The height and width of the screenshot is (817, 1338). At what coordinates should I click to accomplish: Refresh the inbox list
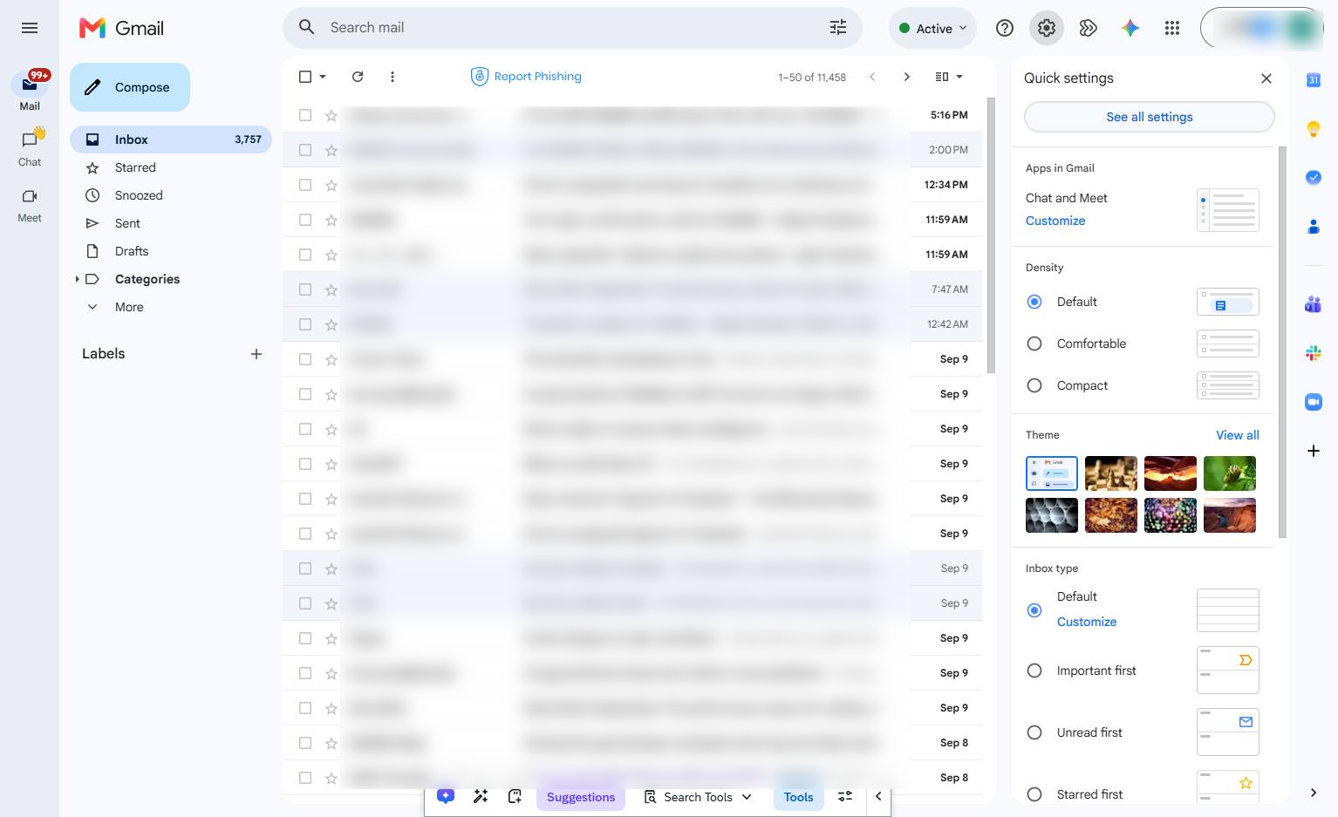tap(358, 77)
